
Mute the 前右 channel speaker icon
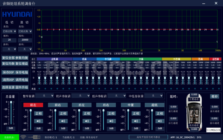tap(63, 121)
